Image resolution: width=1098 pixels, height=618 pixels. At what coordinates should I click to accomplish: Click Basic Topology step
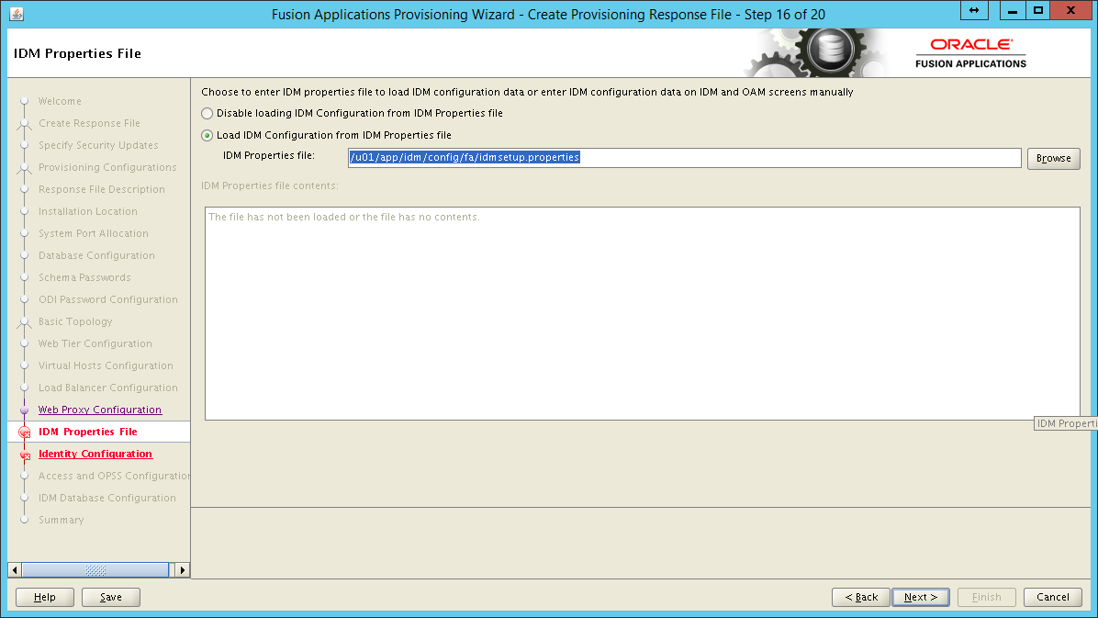pos(75,321)
